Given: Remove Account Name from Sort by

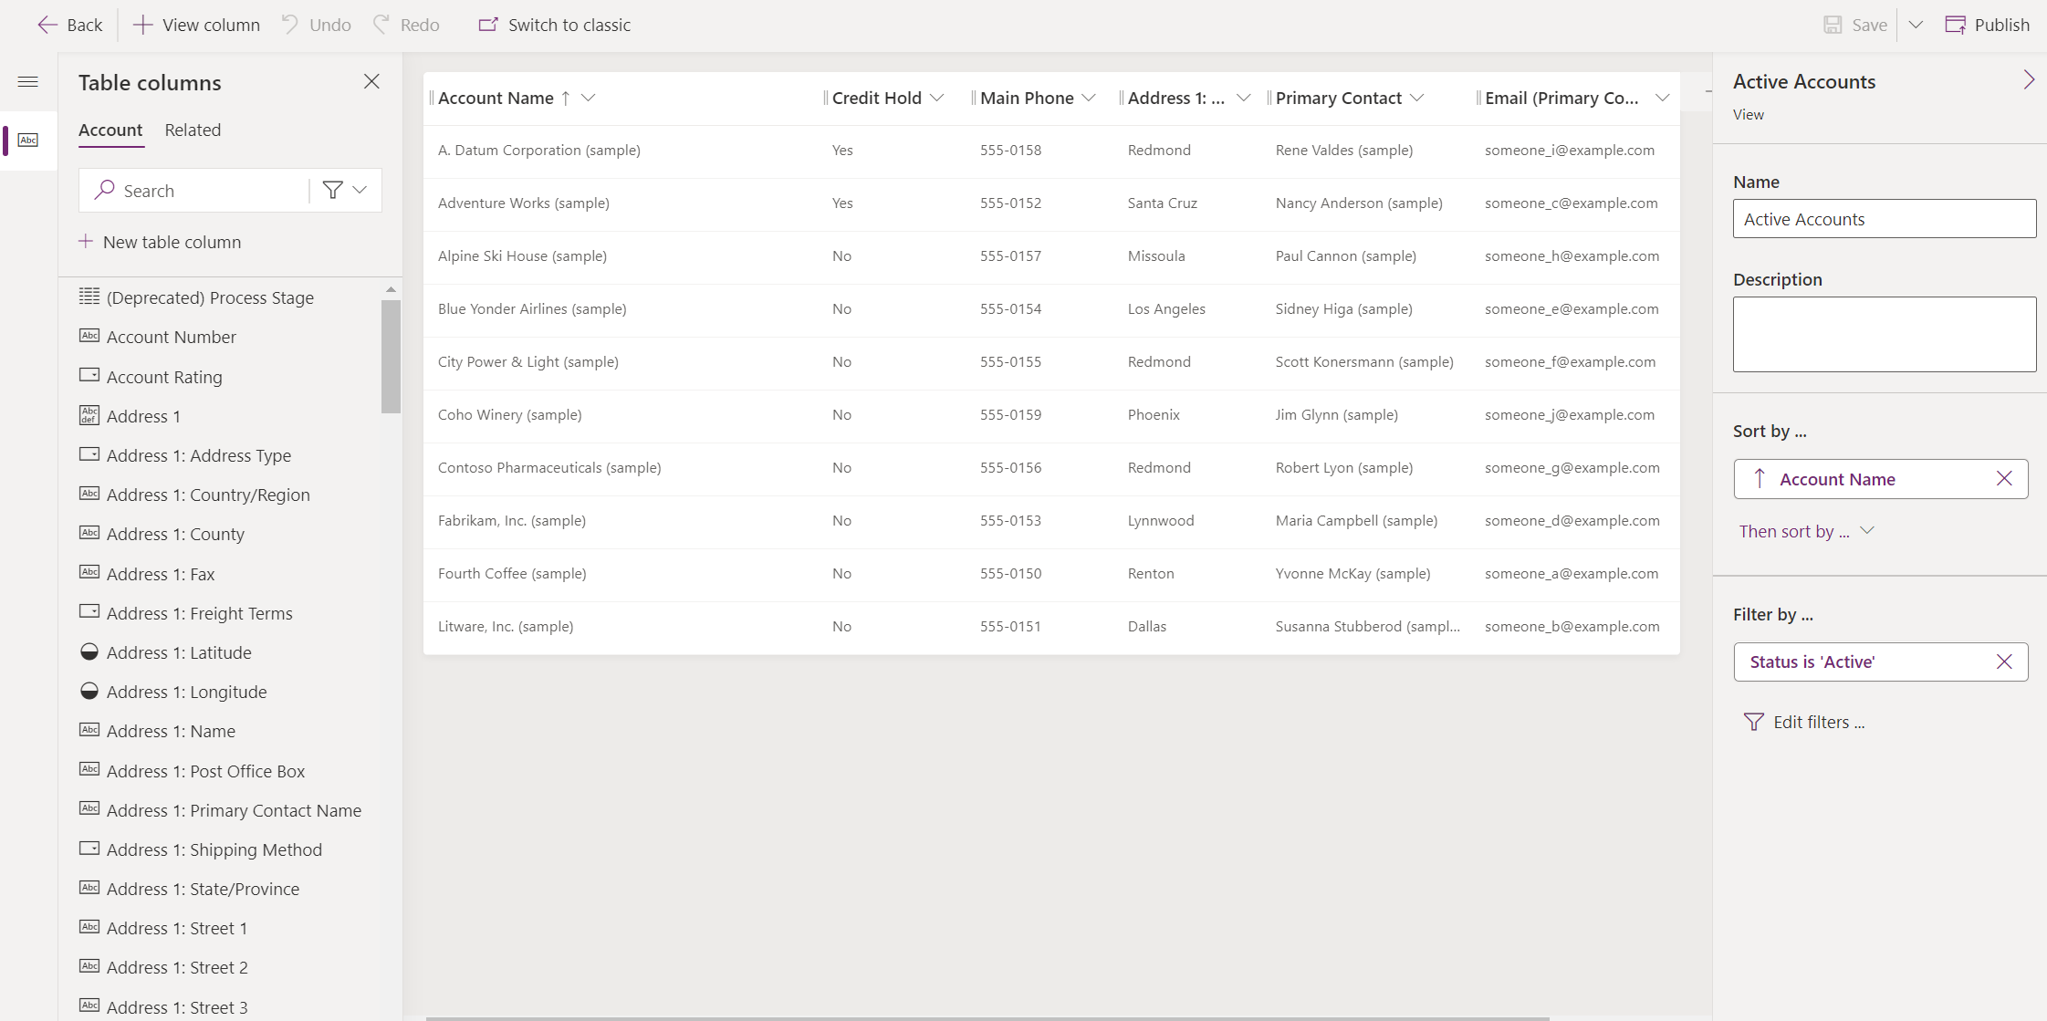Looking at the screenshot, I should 2004,478.
